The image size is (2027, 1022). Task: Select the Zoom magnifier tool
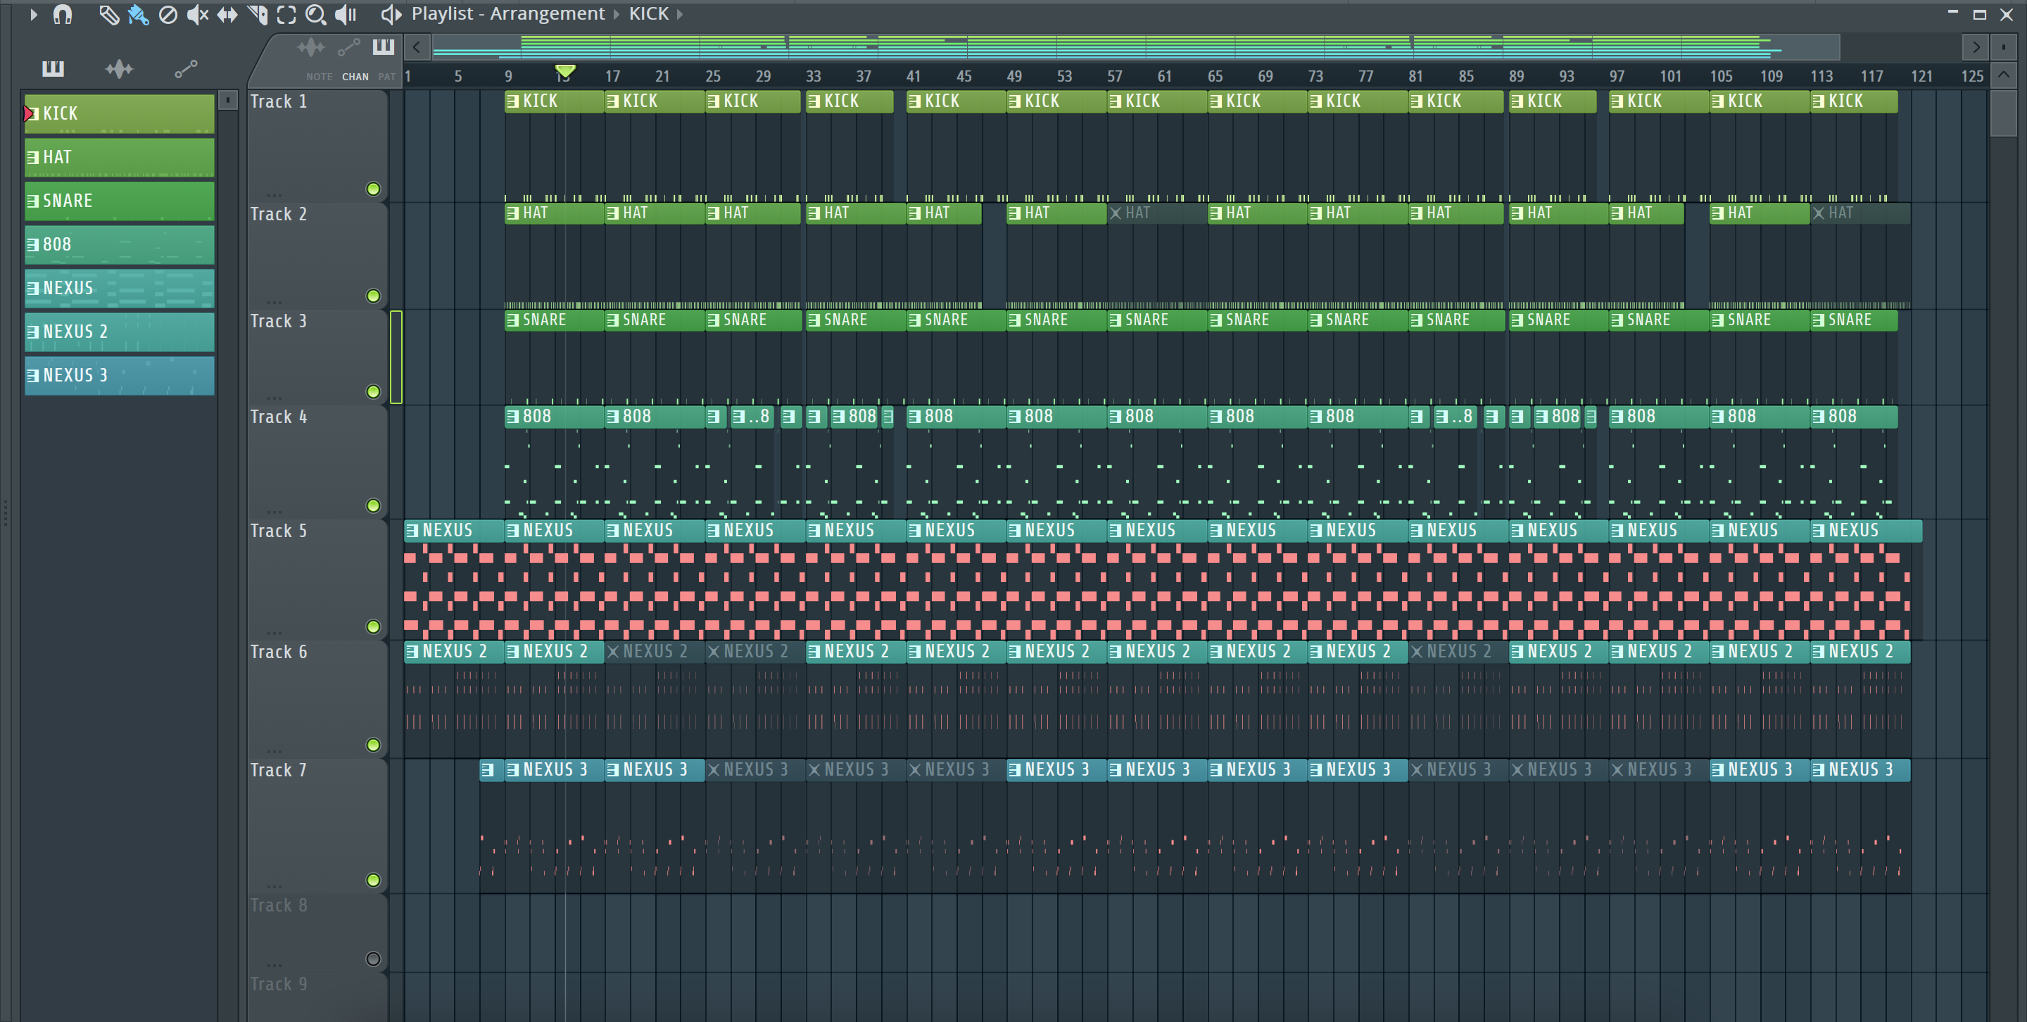315,14
